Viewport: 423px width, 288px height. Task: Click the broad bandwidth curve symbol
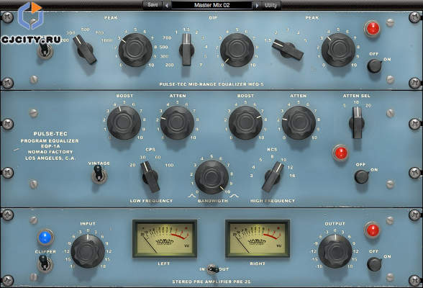[235, 195]
